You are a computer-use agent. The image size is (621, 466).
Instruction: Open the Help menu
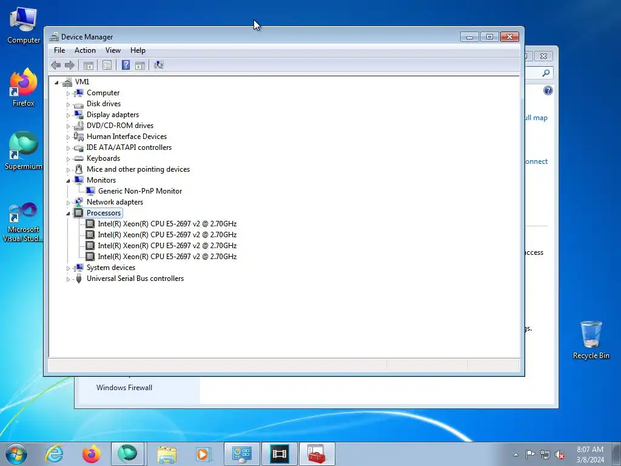138,50
